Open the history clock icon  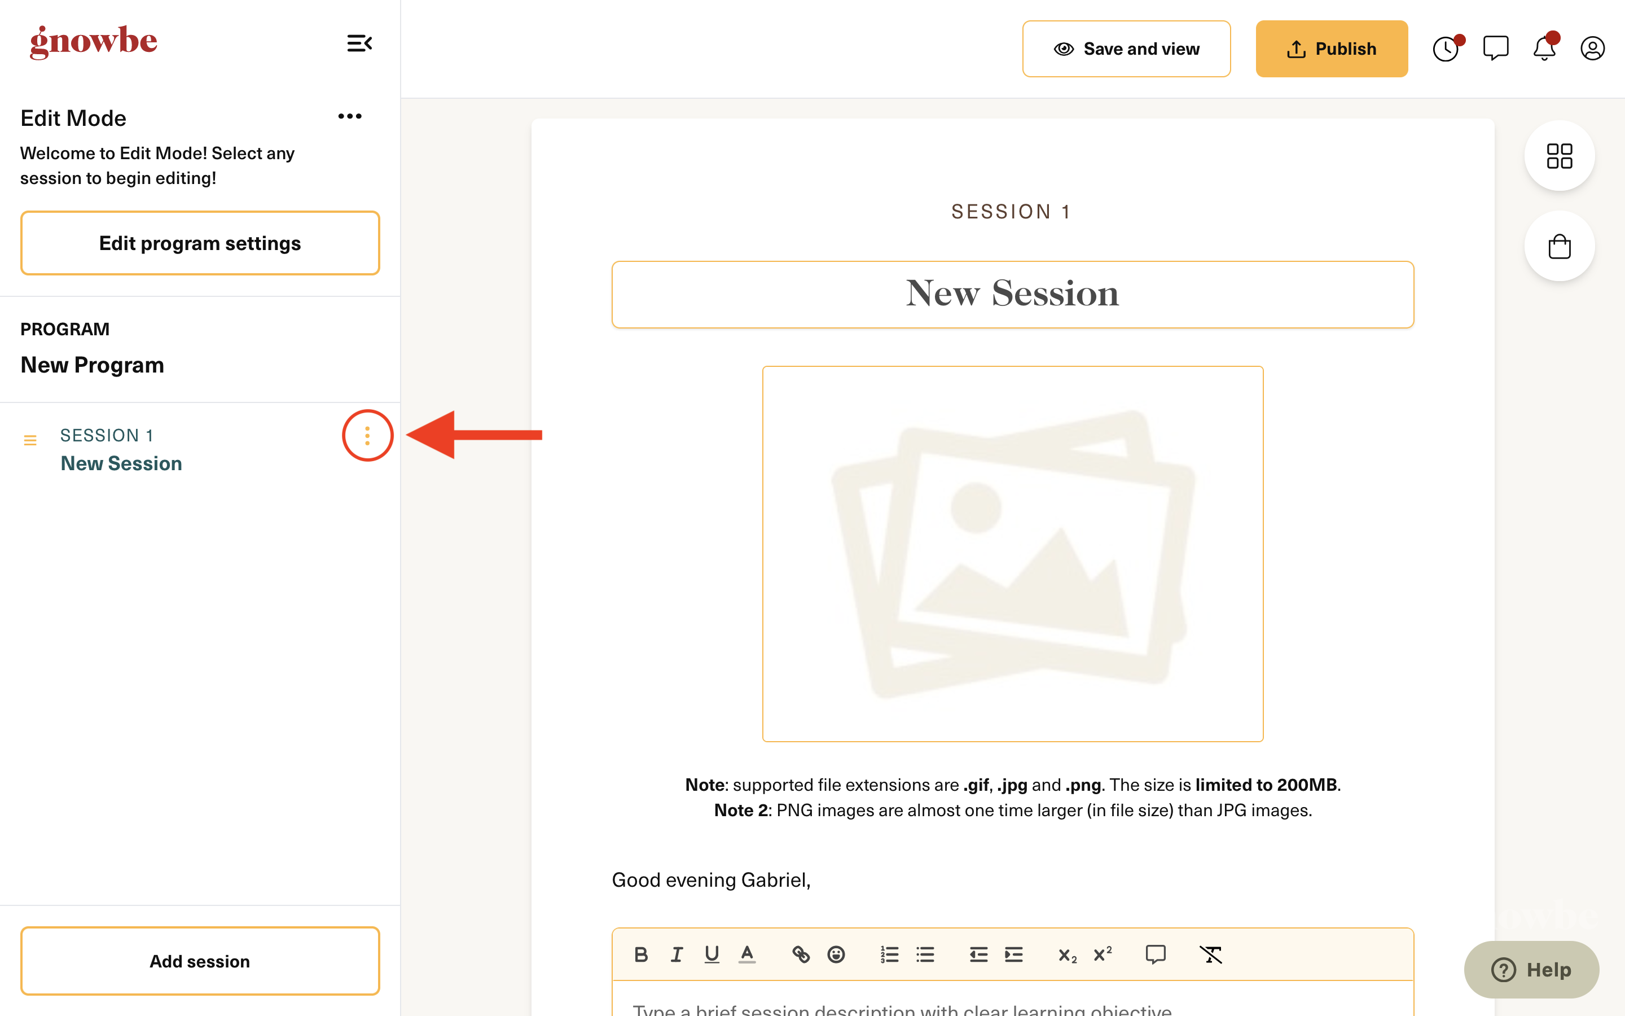point(1446,49)
